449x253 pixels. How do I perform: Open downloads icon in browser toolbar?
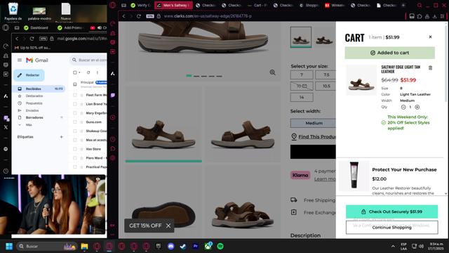click(x=435, y=16)
